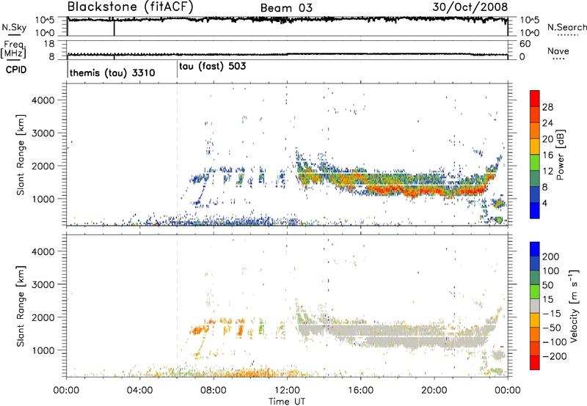Click the Nave legend label
The height and width of the screenshot is (406, 587).
tap(558, 51)
